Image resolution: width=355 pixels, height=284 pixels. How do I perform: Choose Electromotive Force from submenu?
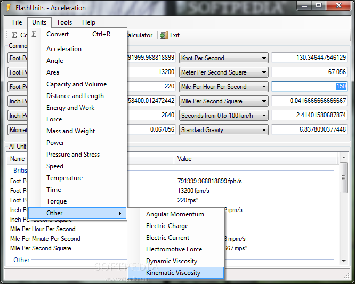(x=176, y=249)
